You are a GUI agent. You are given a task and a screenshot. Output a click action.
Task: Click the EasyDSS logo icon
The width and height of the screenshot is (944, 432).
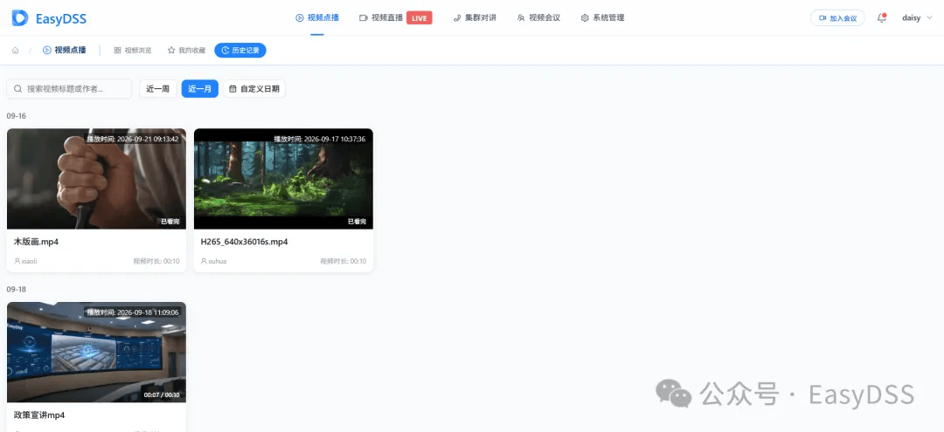pyautogui.click(x=20, y=18)
